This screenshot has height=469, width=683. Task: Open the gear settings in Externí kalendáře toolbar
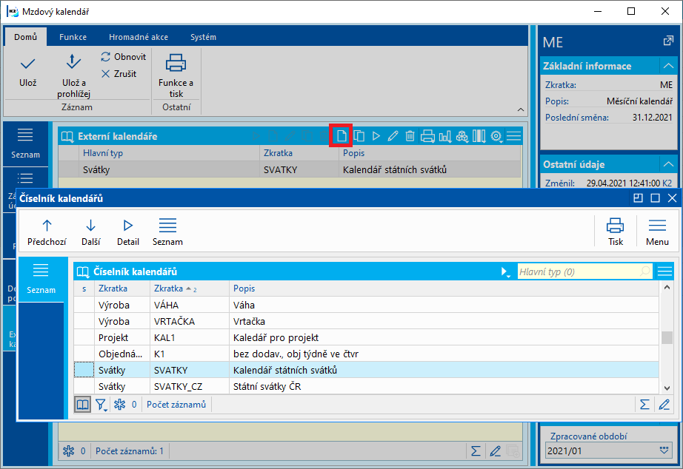coord(496,136)
